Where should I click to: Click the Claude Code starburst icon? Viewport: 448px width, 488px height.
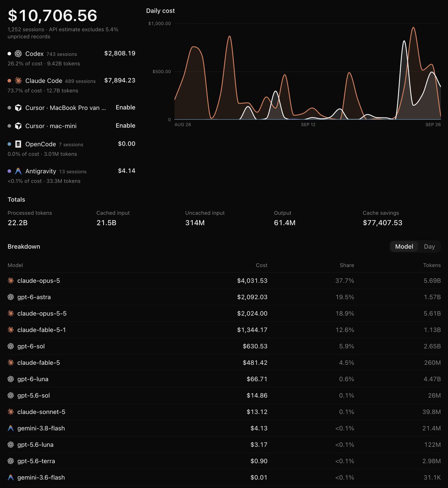tap(18, 81)
